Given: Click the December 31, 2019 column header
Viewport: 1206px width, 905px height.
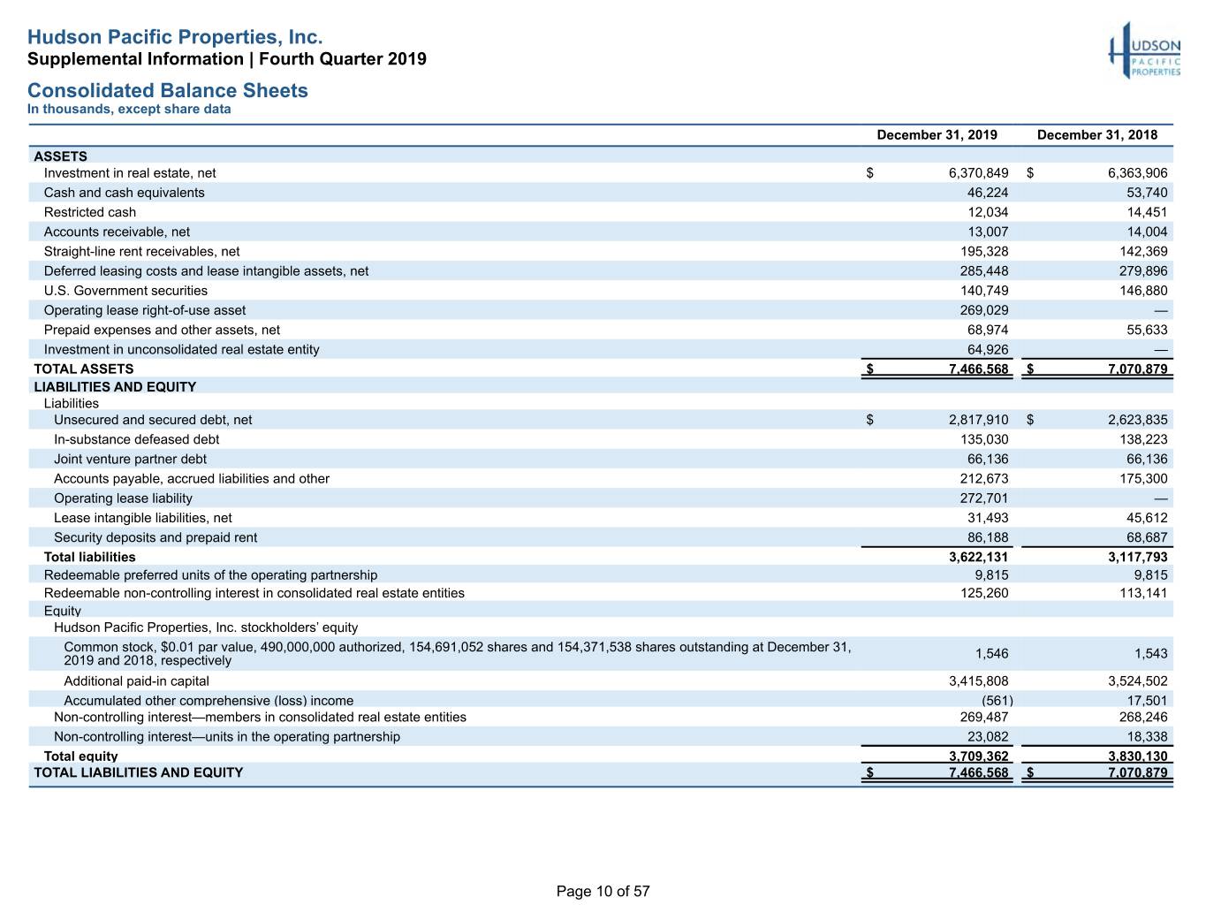Looking at the screenshot, I should coord(937,134).
